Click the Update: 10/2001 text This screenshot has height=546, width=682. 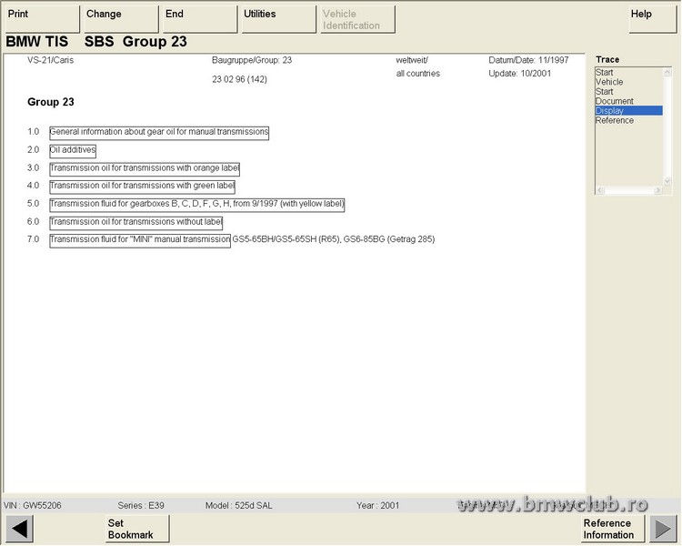[x=520, y=73]
